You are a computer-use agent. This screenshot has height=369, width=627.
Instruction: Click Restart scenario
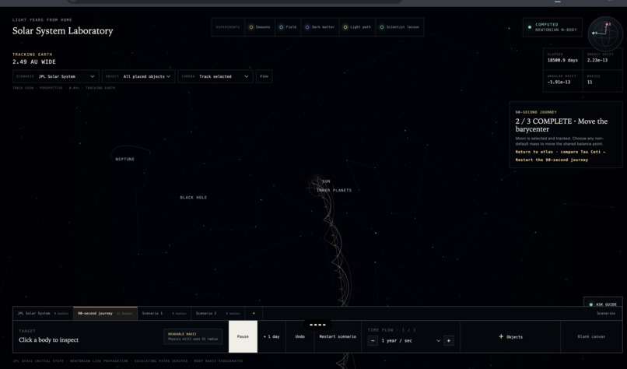(x=338, y=336)
